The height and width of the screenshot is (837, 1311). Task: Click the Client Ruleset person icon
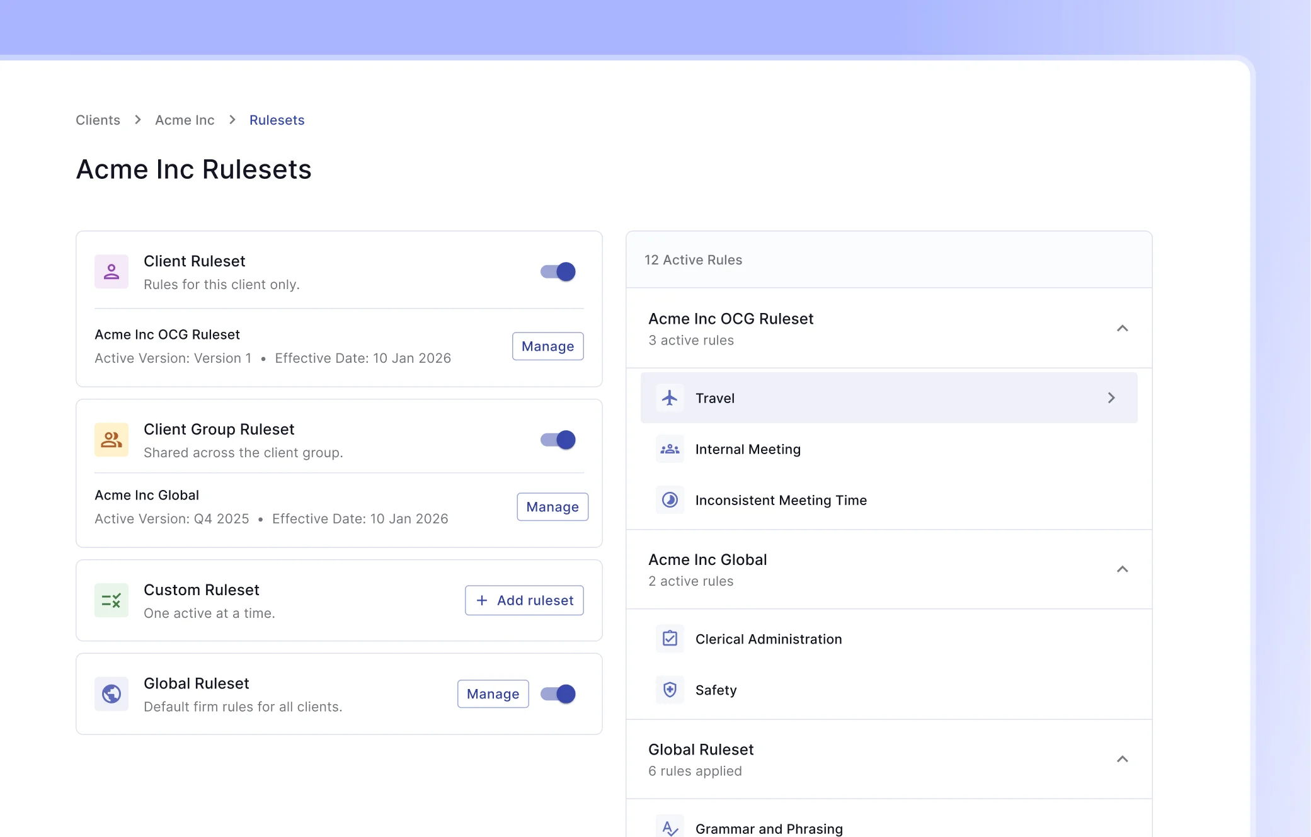point(111,271)
